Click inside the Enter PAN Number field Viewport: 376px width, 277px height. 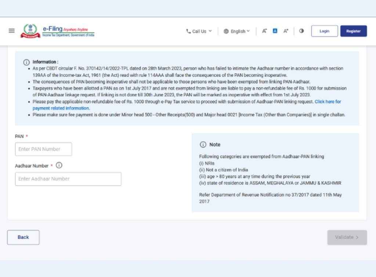tap(43, 149)
